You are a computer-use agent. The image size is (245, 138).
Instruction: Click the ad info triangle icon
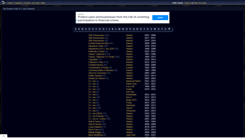point(77,21)
